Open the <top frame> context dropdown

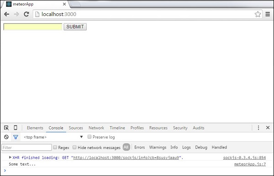coord(53,137)
